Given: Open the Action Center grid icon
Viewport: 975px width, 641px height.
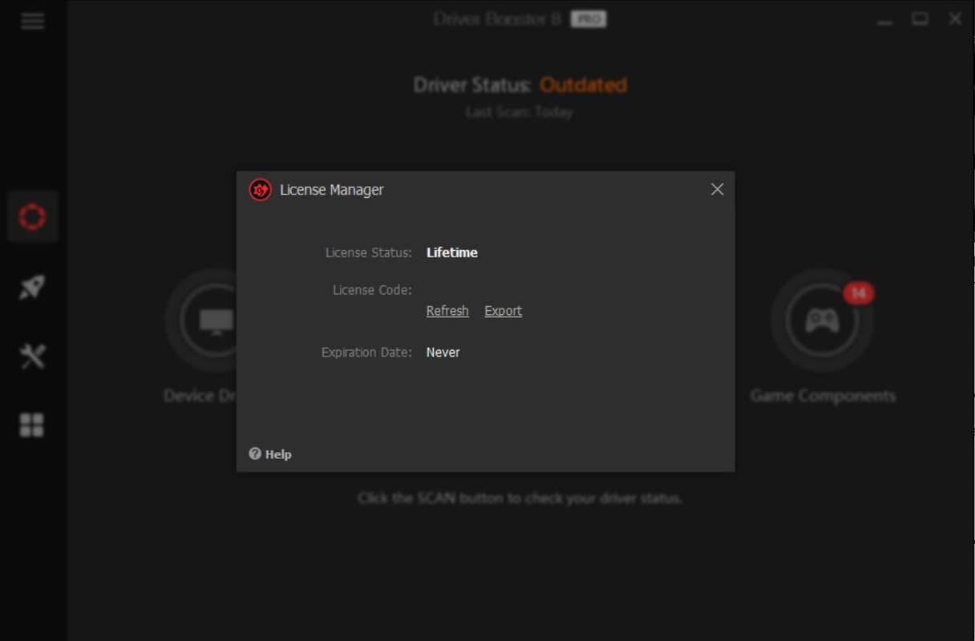Looking at the screenshot, I should (32, 425).
